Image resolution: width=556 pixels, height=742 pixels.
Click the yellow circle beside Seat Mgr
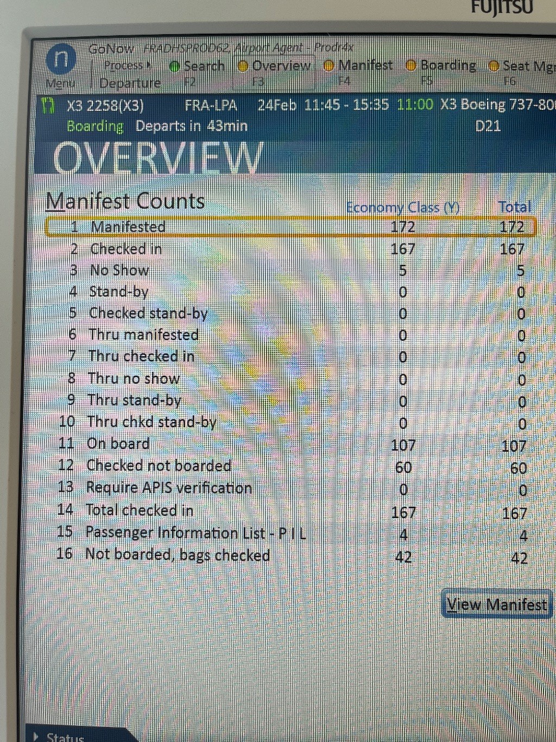[x=494, y=66]
